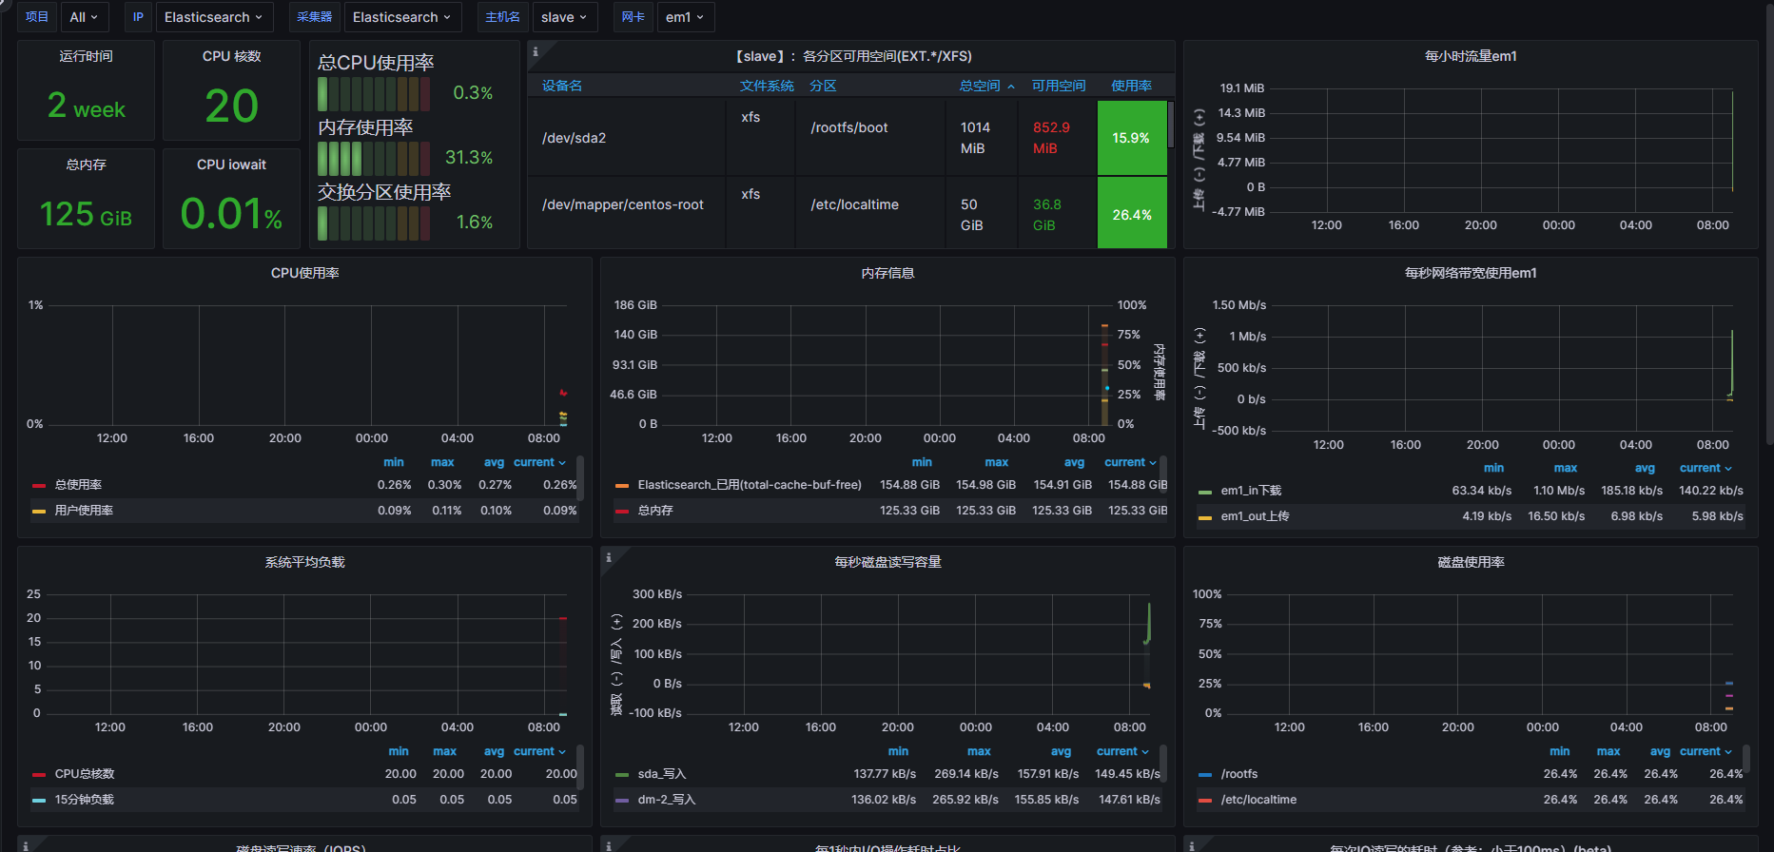The image size is (1774, 852).
Task: Open CPU使用率 panel title menu
Action: click(304, 273)
